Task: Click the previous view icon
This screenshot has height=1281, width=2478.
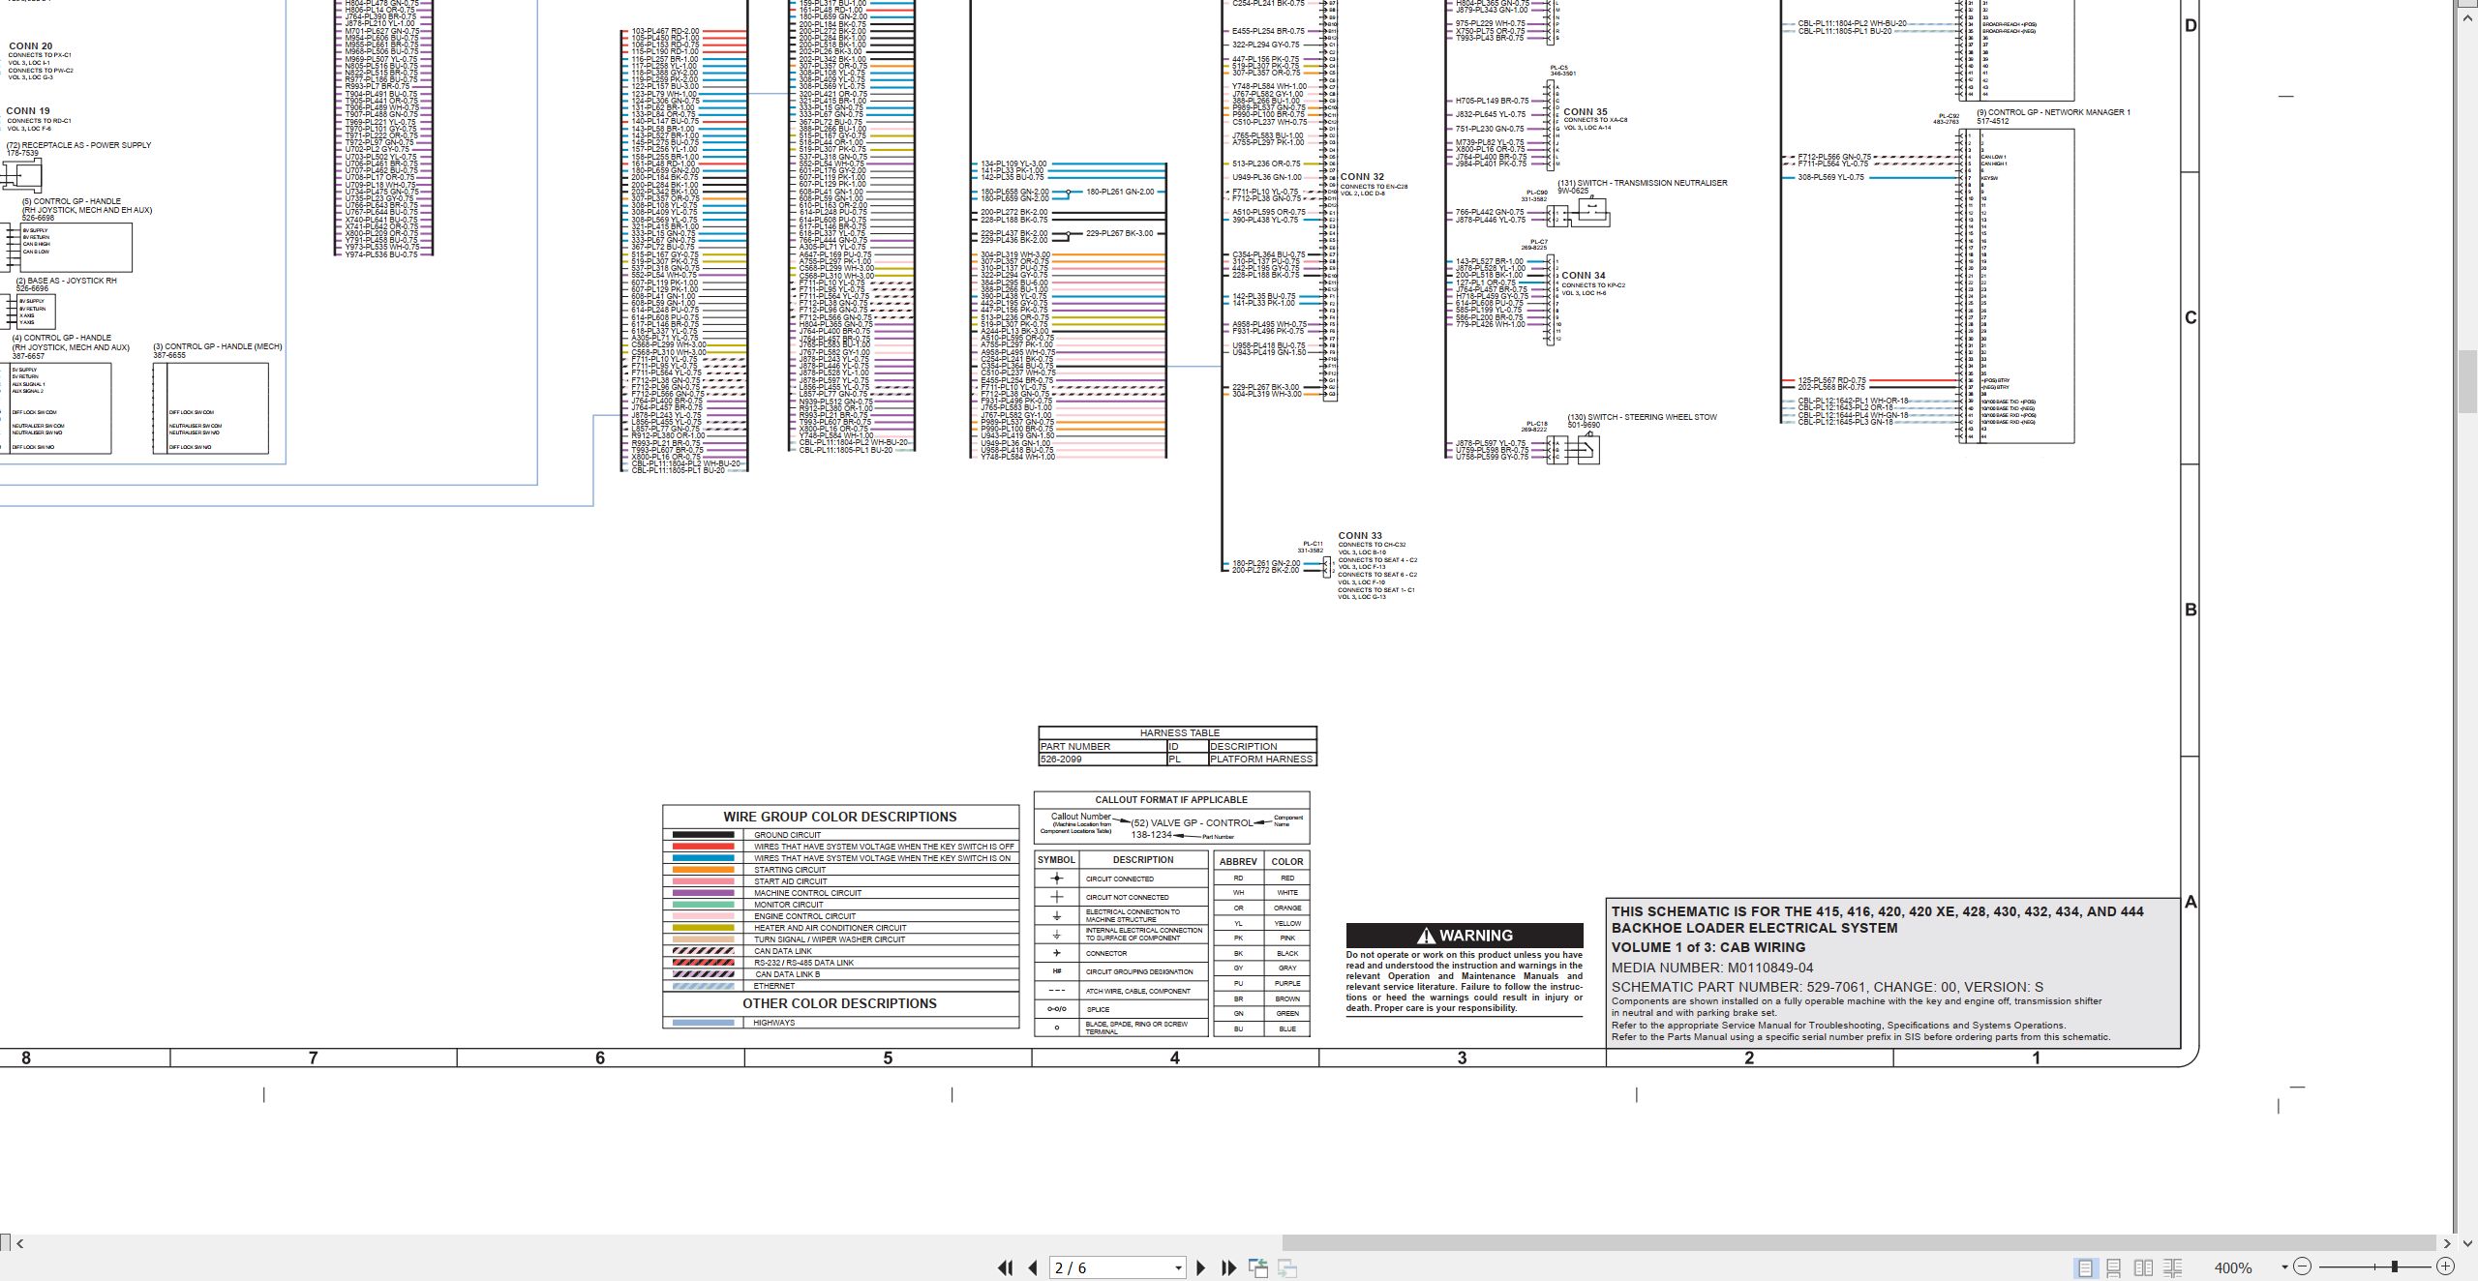Action: pos(1258,1267)
